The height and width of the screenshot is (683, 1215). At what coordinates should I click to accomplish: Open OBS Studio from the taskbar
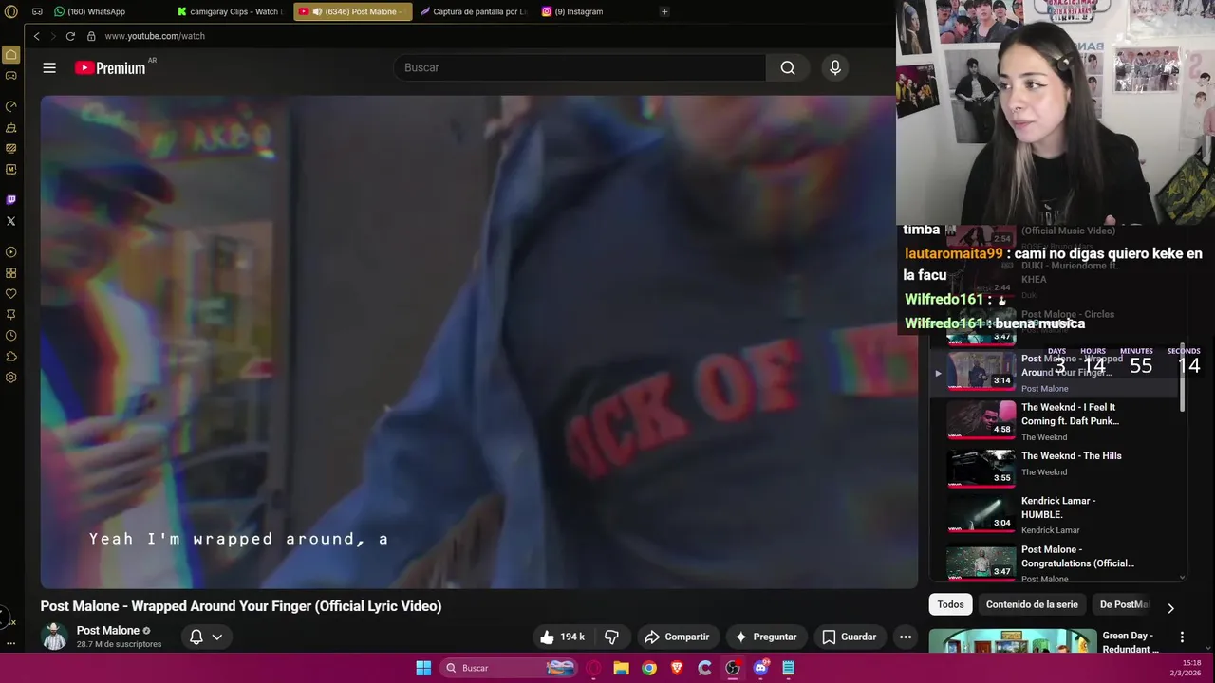[733, 668]
